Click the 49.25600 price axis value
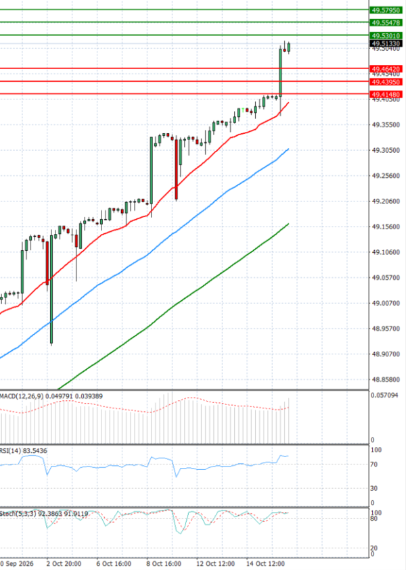 (x=386, y=176)
